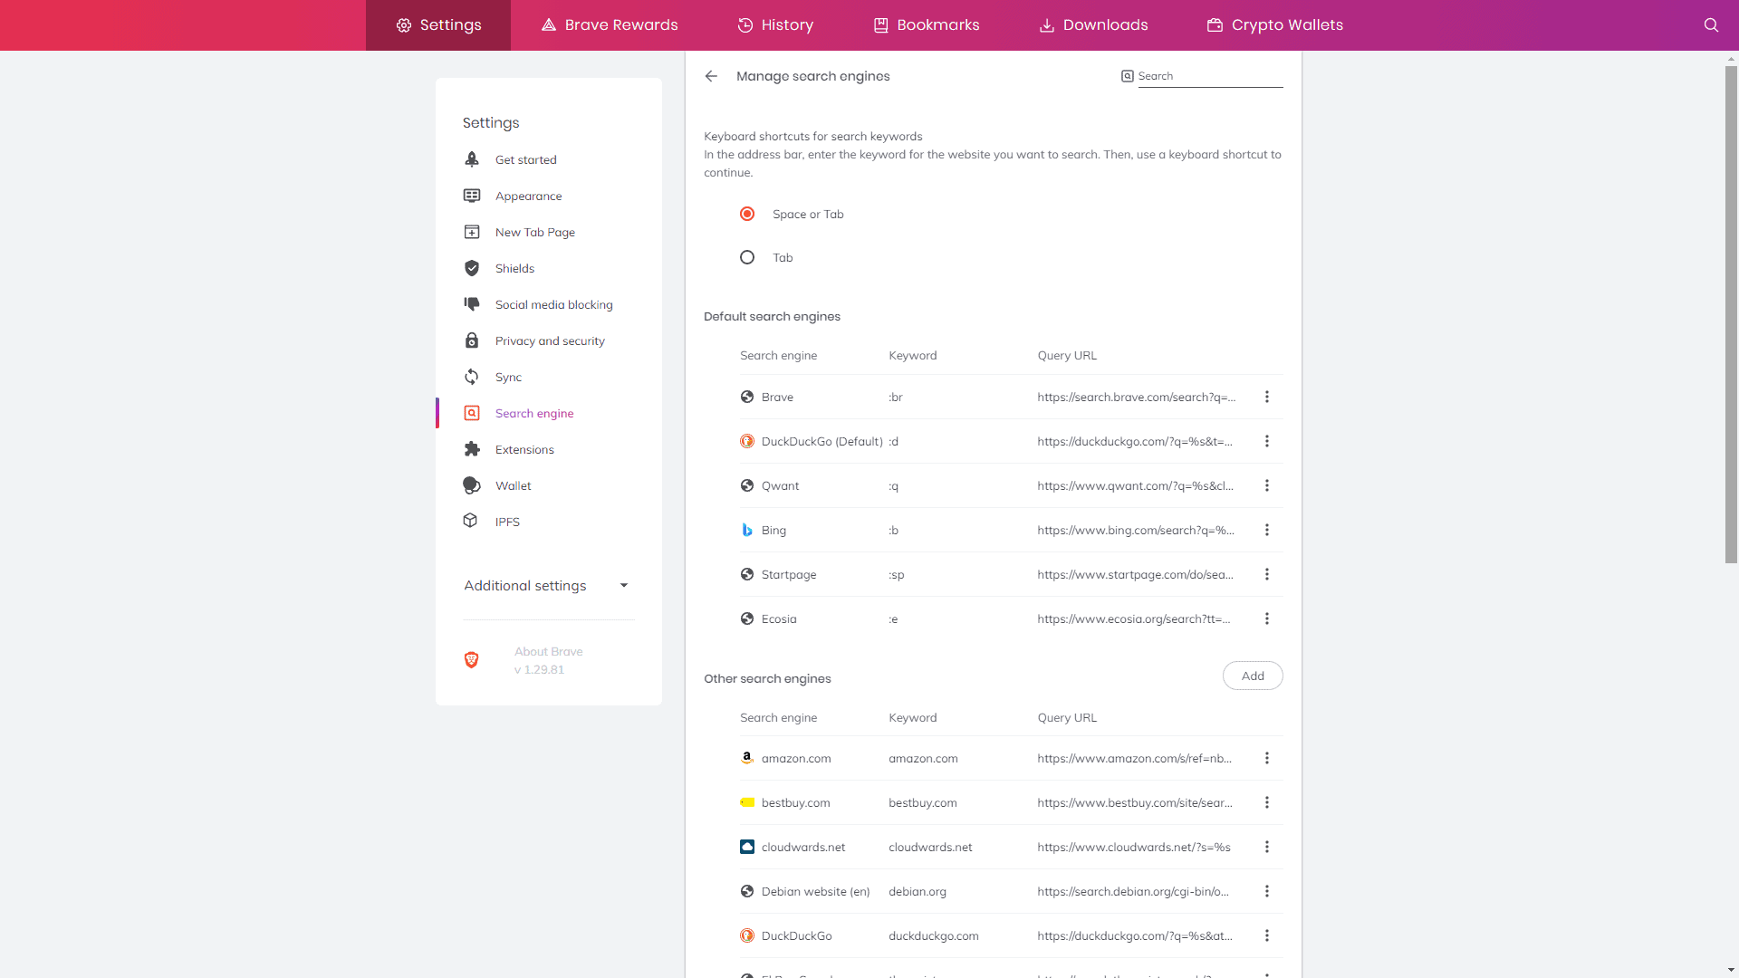Click the Wallet sidebar icon
The image size is (1739, 978).
click(472, 485)
